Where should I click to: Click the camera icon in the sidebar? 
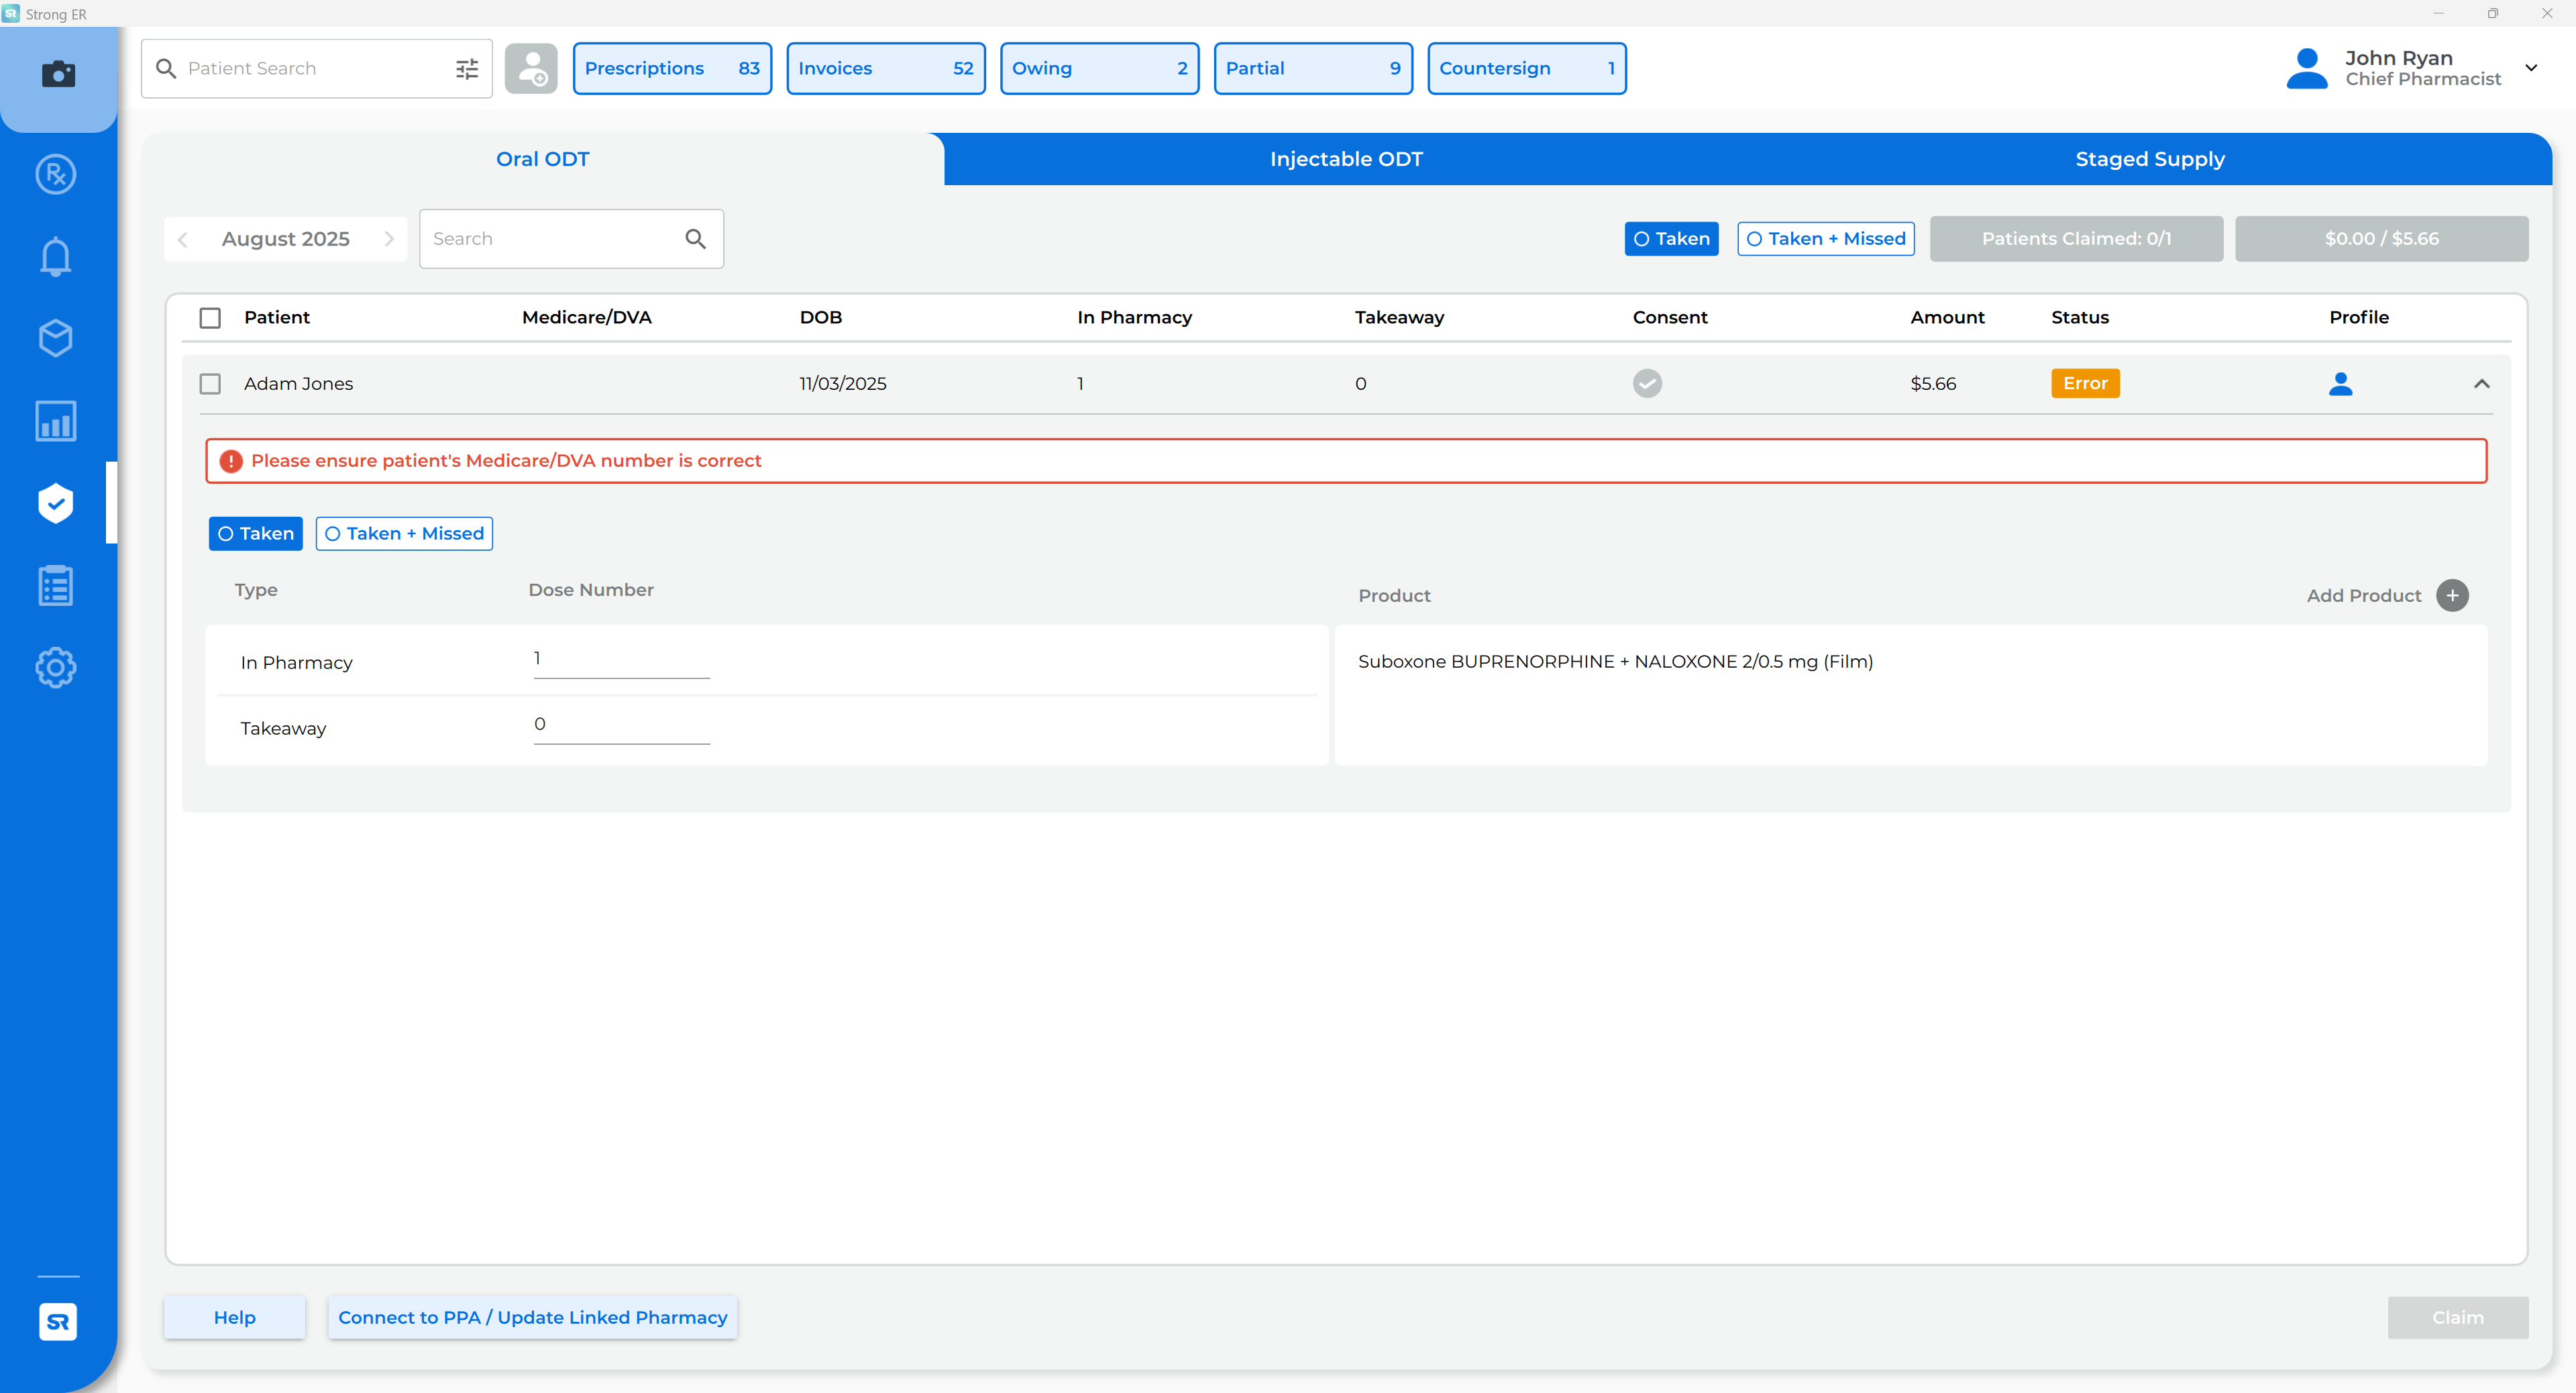tap(58, 74)
